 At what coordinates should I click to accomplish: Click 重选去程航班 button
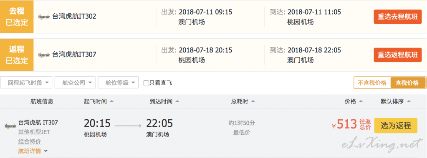tap(398, 17)
